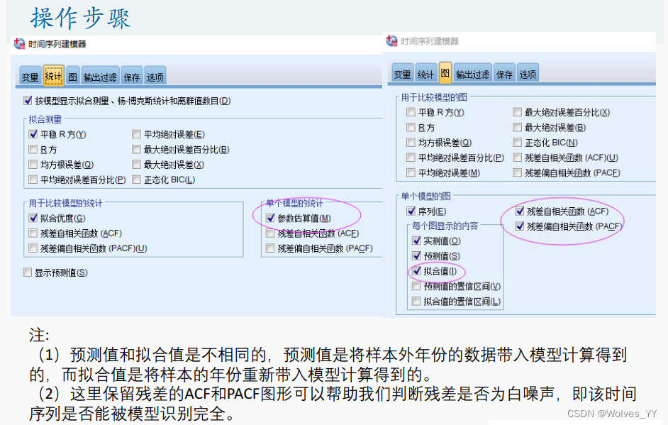Select the highlighted 统计 tab in the statistics dialog
This screenshot has height=425, width=668.
tap(53, 77)
